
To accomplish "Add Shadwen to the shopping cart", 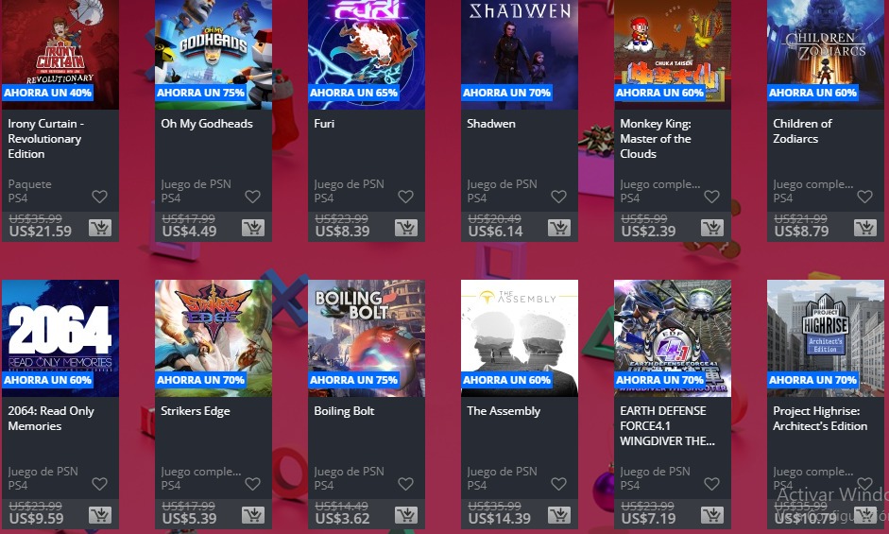I will 559,228.
